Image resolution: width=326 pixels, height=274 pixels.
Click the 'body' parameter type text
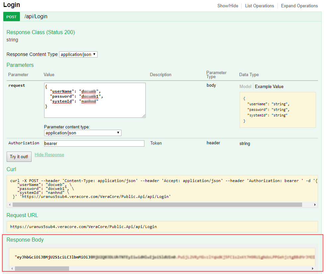coord(211,85)
